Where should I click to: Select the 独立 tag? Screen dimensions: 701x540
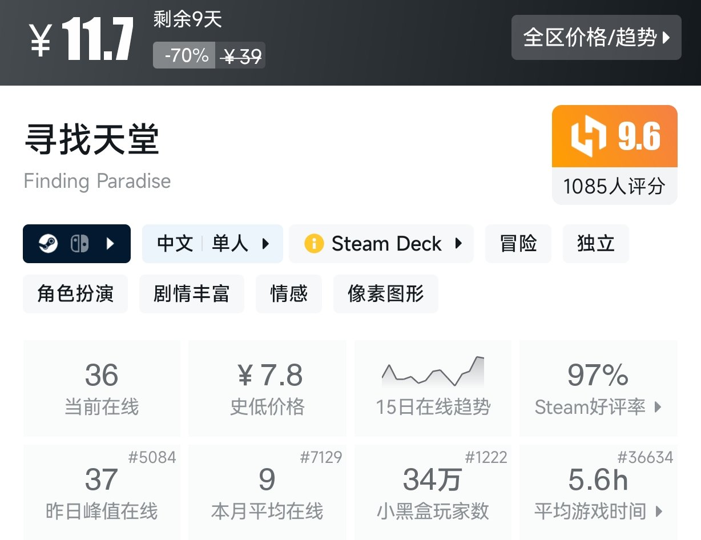point(595,243)
